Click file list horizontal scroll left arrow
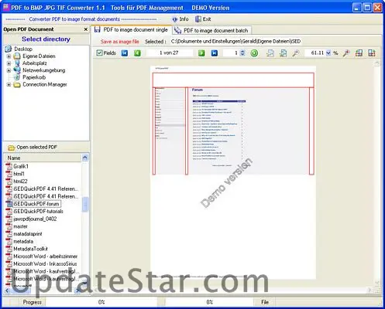 [7, 290]
